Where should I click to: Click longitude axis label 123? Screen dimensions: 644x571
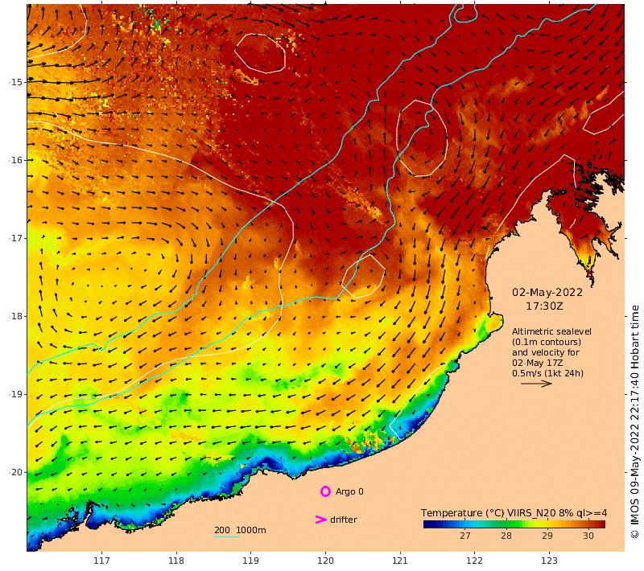(x=549, y=561)
